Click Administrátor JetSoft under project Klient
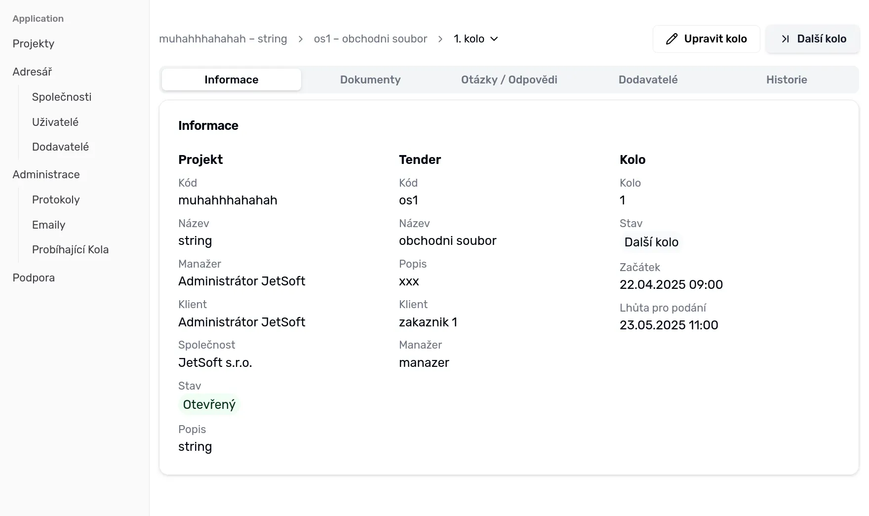The image size is (869, 516). tap(242, 322)
